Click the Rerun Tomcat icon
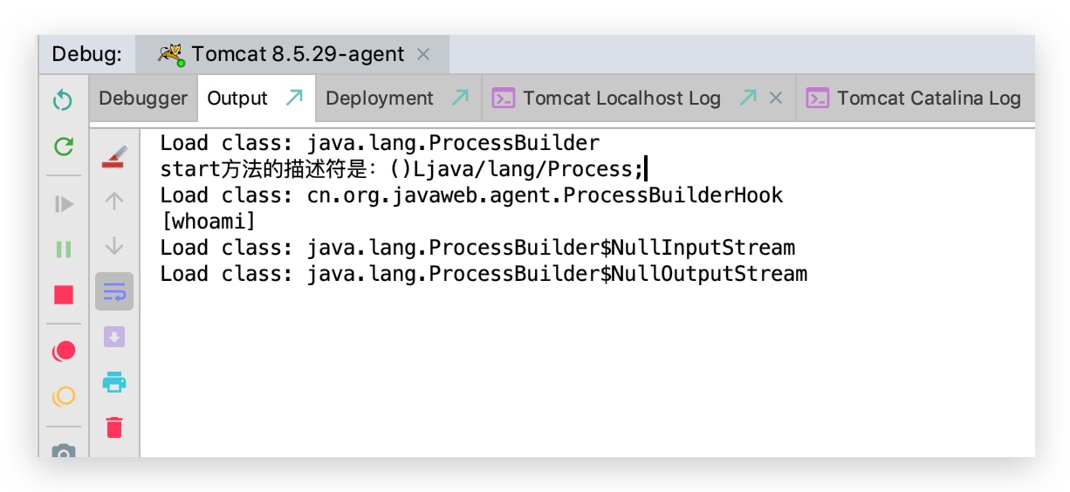The image size is (1070, 492). pyautogui.click(x=63, y=100)
